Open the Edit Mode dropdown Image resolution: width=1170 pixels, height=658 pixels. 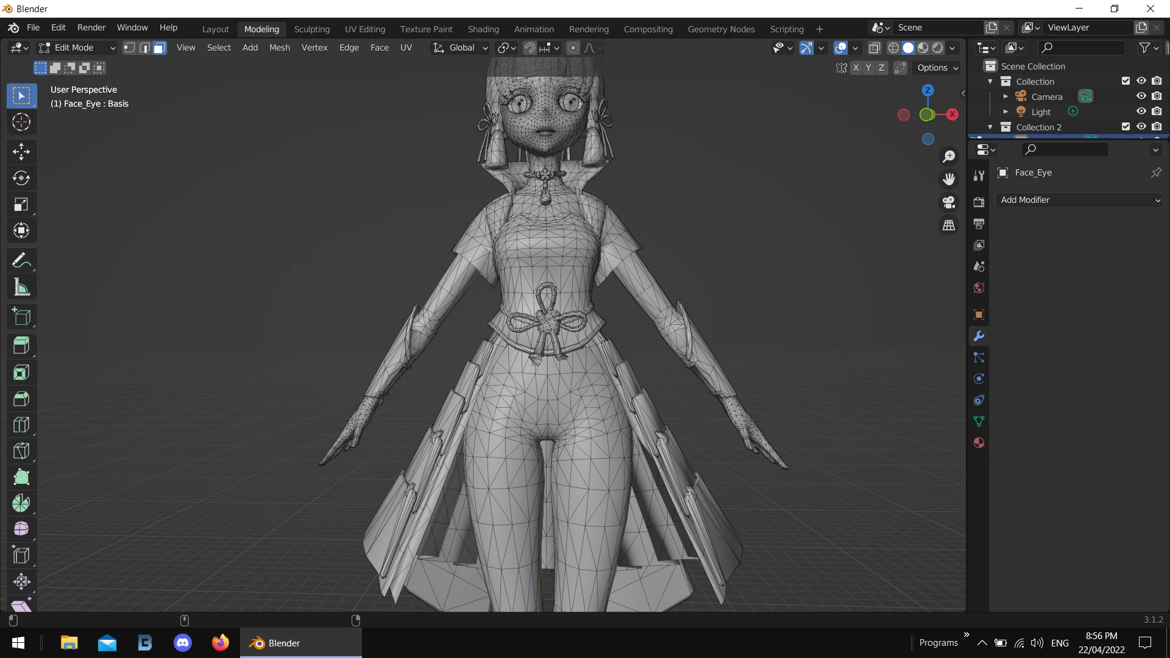pos(77,48)
